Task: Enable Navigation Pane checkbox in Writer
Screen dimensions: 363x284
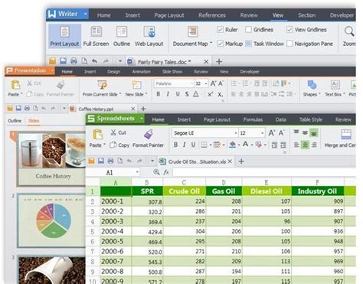Action: point(289,44)
